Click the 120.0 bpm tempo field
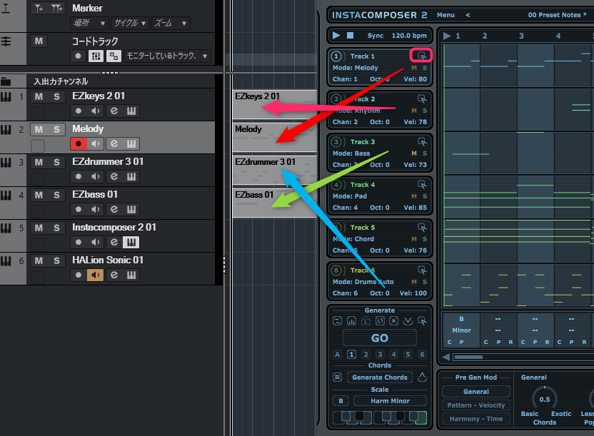Viewport: 594px width, 436px height. [x=409, y=36]
